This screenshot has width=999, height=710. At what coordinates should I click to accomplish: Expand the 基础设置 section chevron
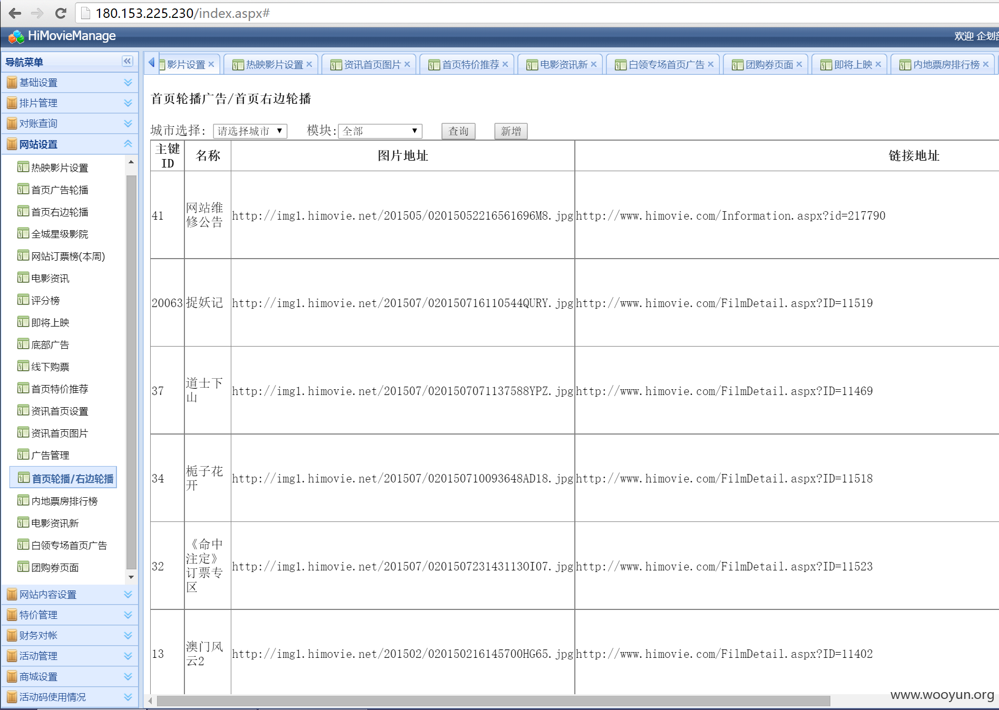[x=128, y=82]
